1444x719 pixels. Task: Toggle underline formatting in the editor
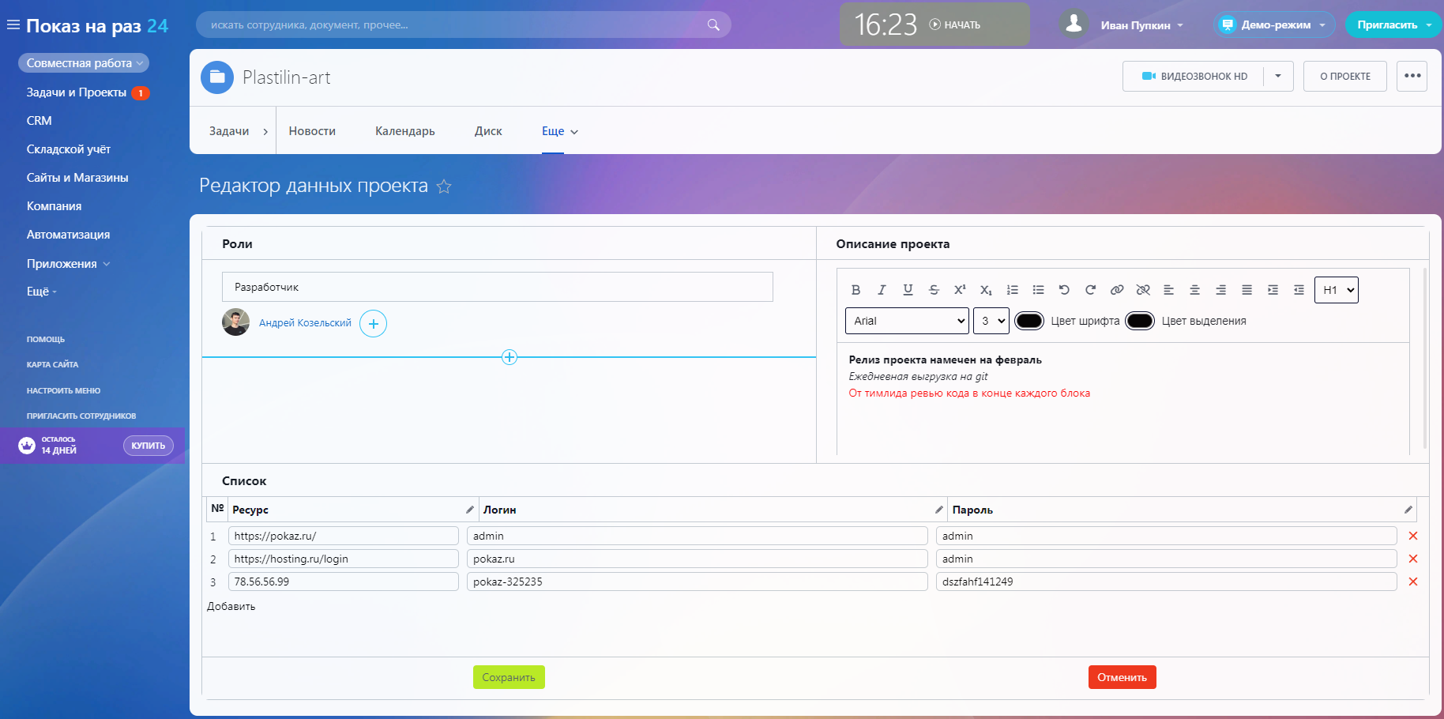click(908, 290)
